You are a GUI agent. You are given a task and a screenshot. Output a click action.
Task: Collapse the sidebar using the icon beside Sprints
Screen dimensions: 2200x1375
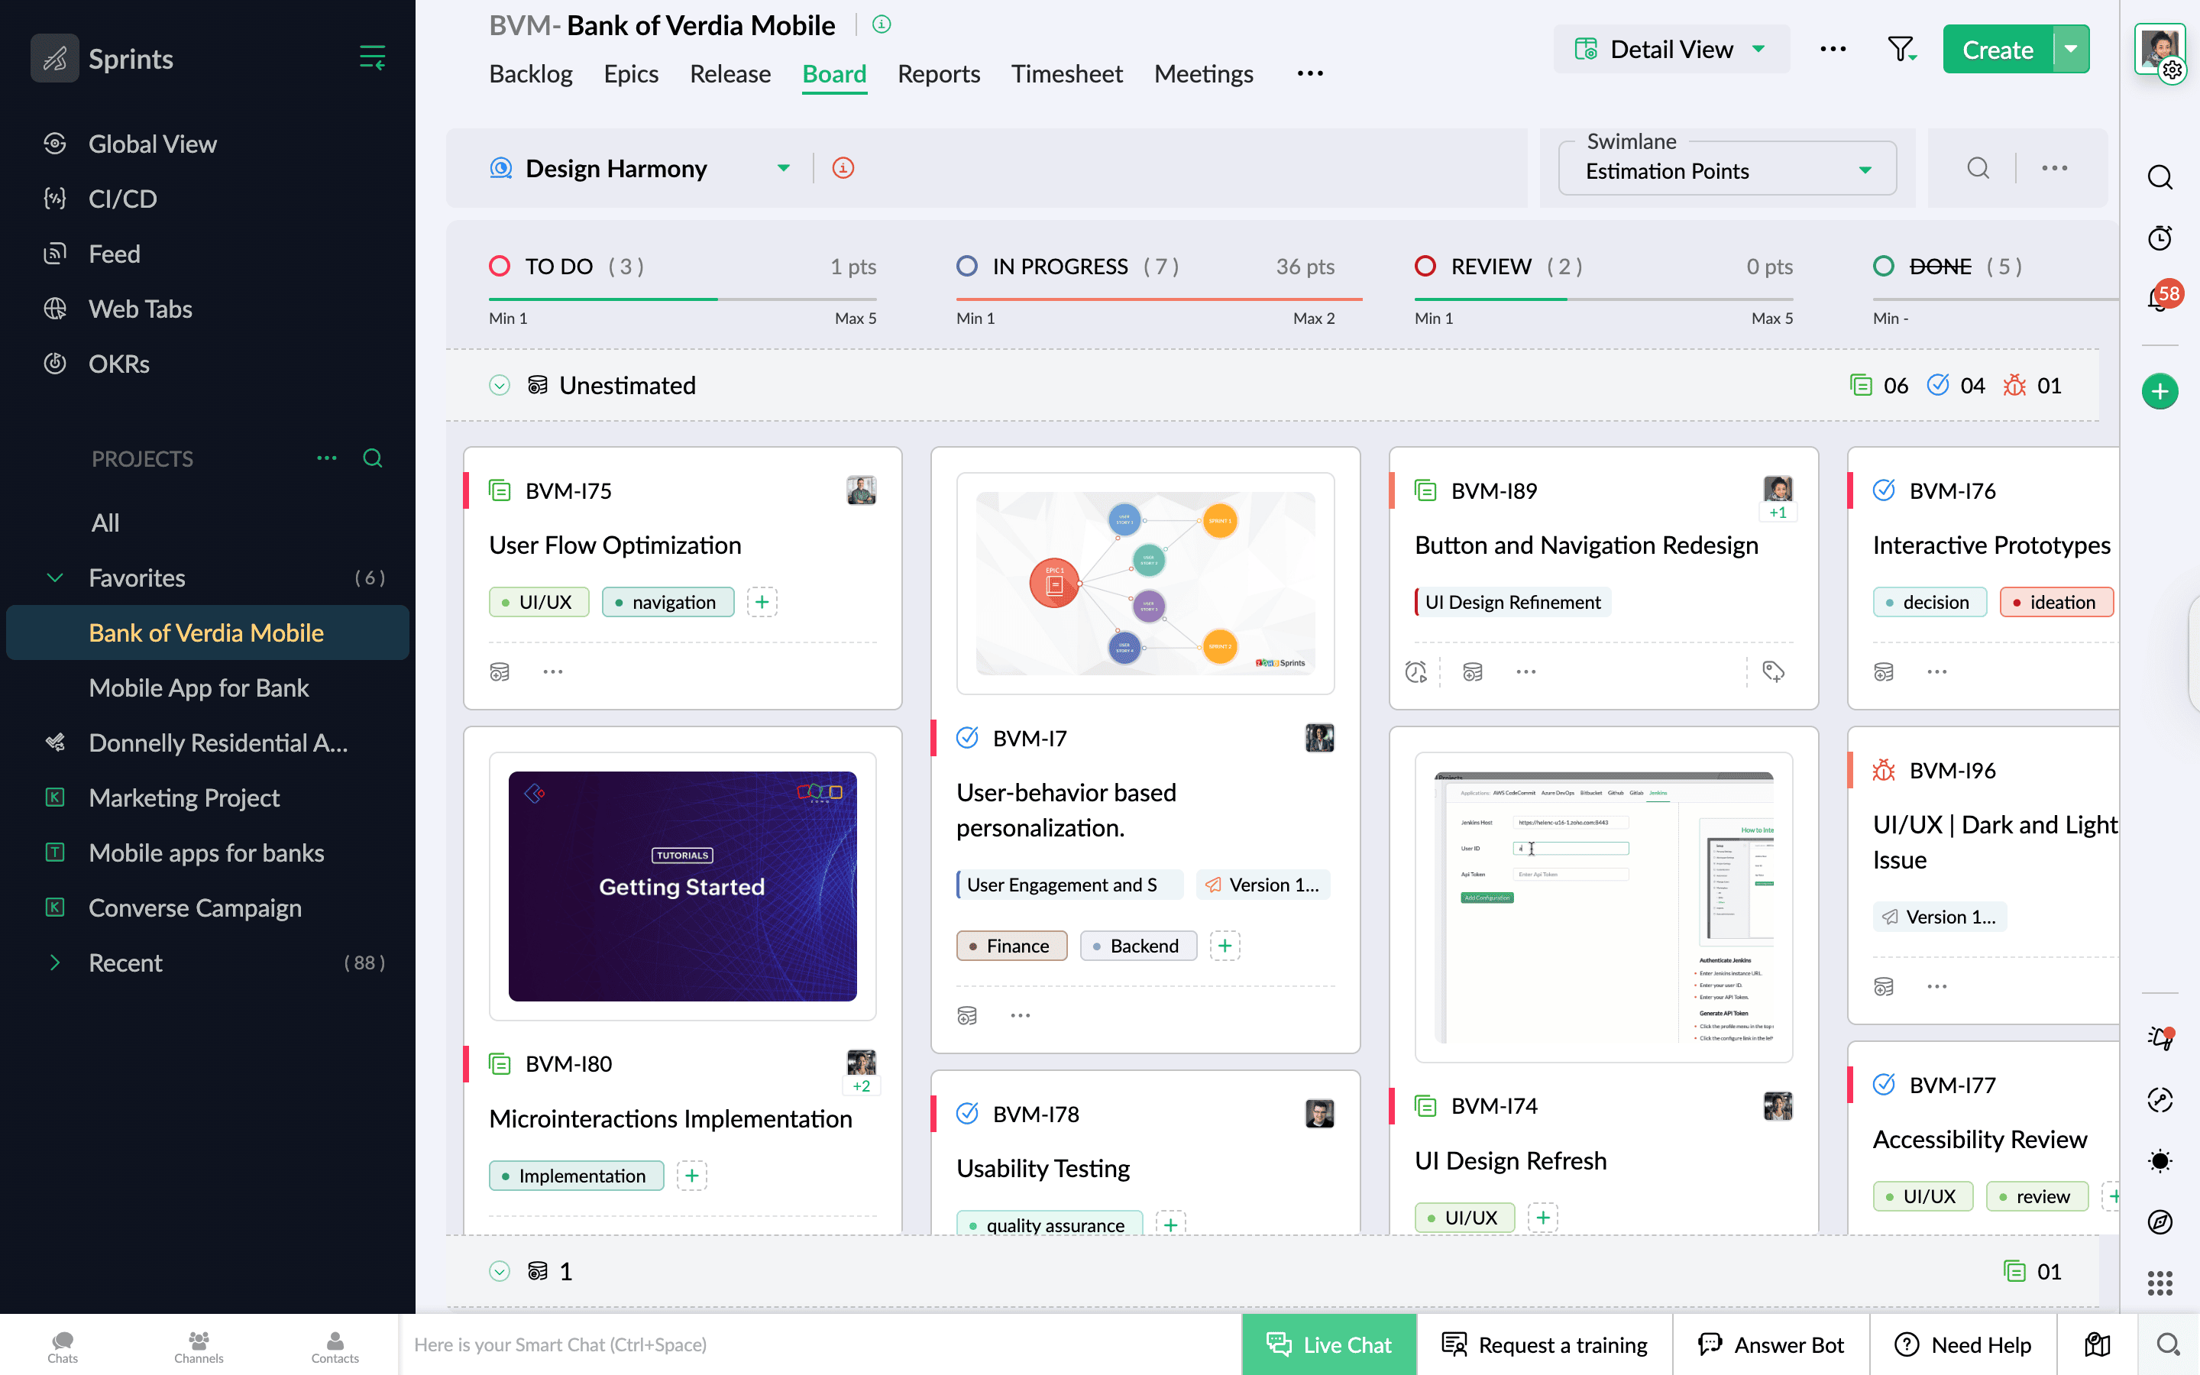point(373,57)
